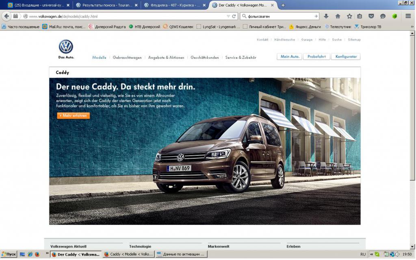Expand hidden system tray icons
The height and width of the screenshot is (260, 416).
pos(371,254)
